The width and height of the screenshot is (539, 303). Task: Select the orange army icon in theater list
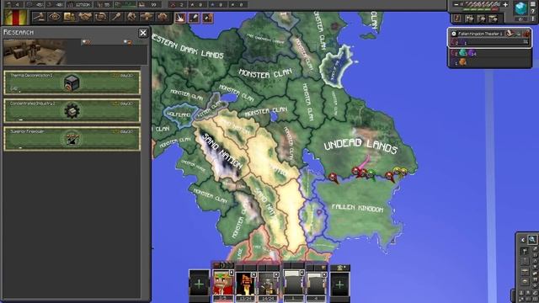pos(463,62)
